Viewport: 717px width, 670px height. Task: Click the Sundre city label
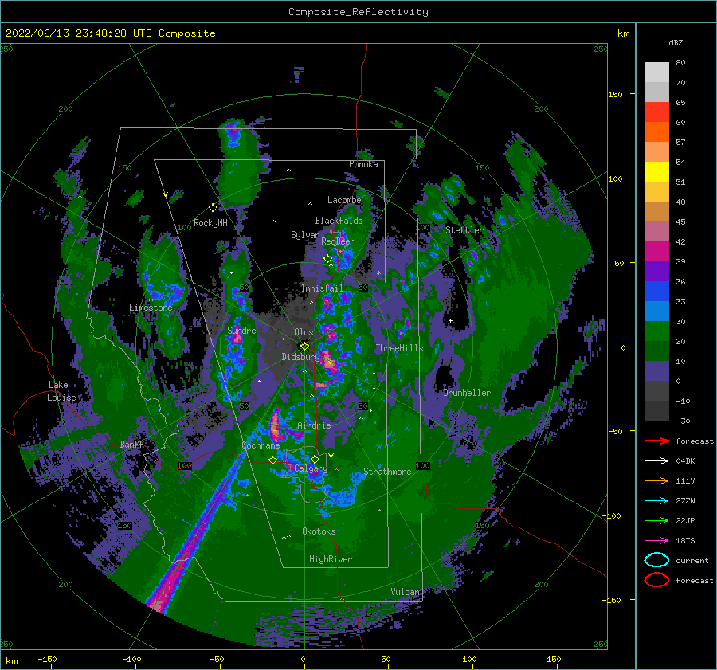point(241,331)
